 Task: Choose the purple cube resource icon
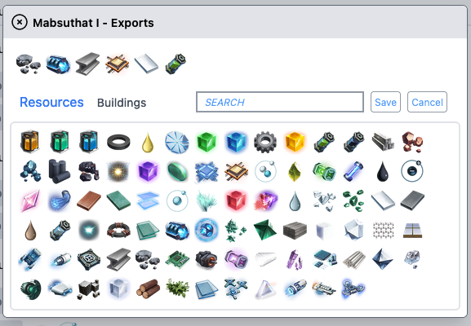click(148, 171)
